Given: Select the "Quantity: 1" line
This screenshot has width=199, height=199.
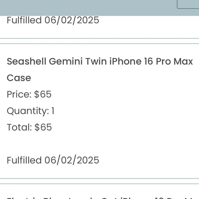Looking at the screenshot, I should click(31, 111).
